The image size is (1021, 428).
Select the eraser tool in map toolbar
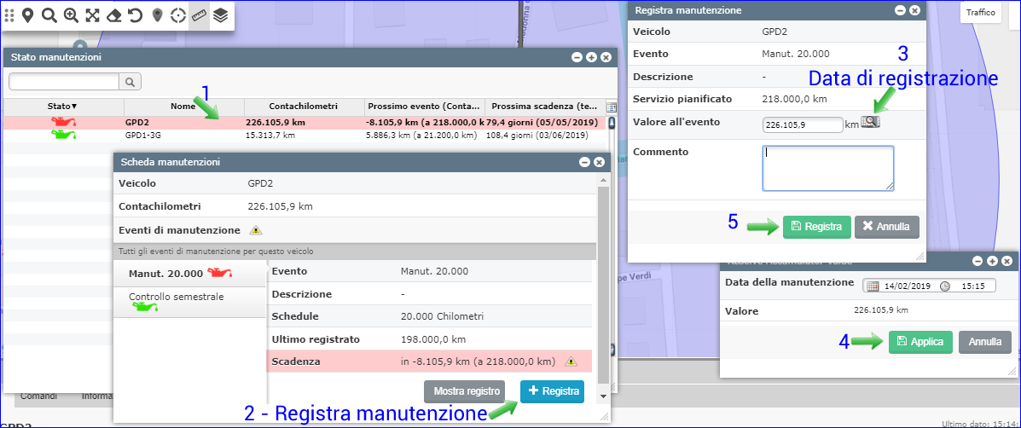[114, 15]
